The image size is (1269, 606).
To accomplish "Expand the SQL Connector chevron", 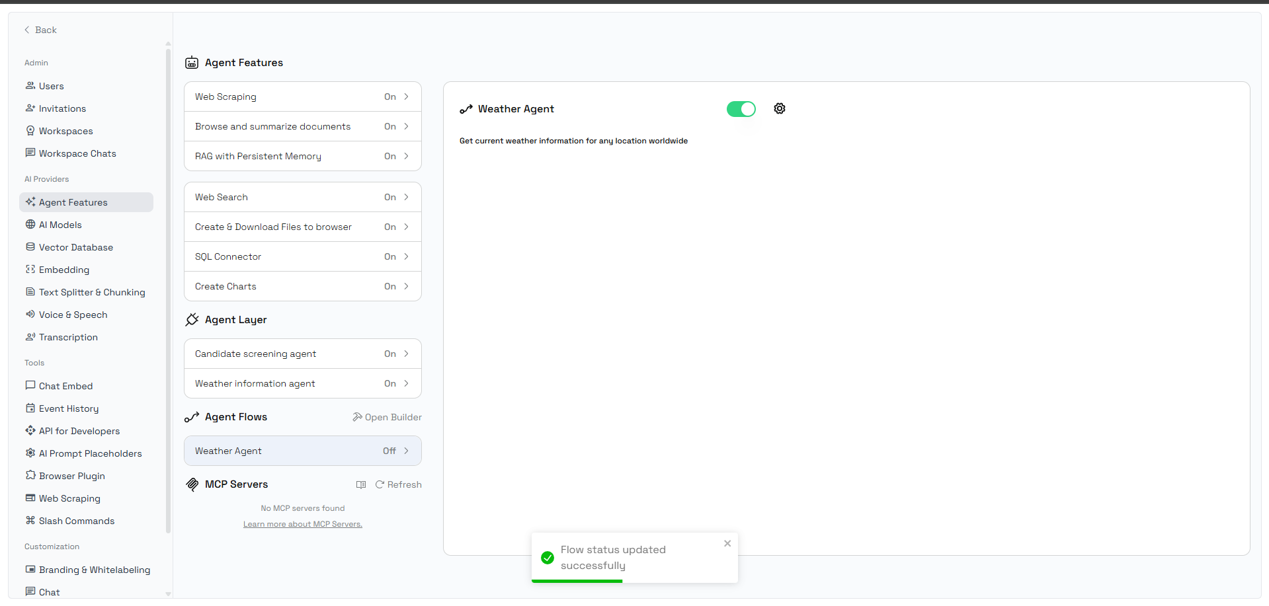I will click(x=406, y=256).
